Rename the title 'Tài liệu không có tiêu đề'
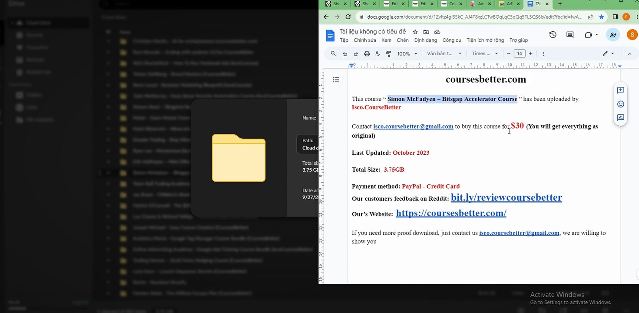639x313 pixels. 373,32
